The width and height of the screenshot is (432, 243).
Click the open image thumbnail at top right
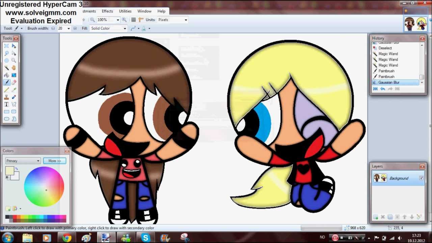click(x=415, y=24)
